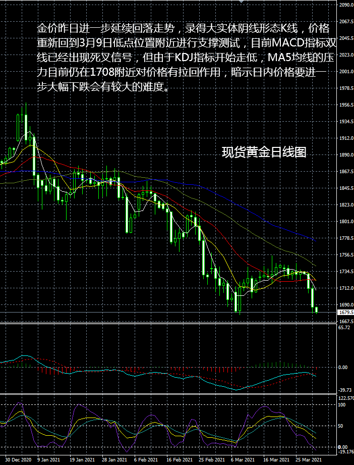Click the 1712.0 price axis label
Image resolution: width=354 pixels, height=465 pixels.
coord(345,288)
